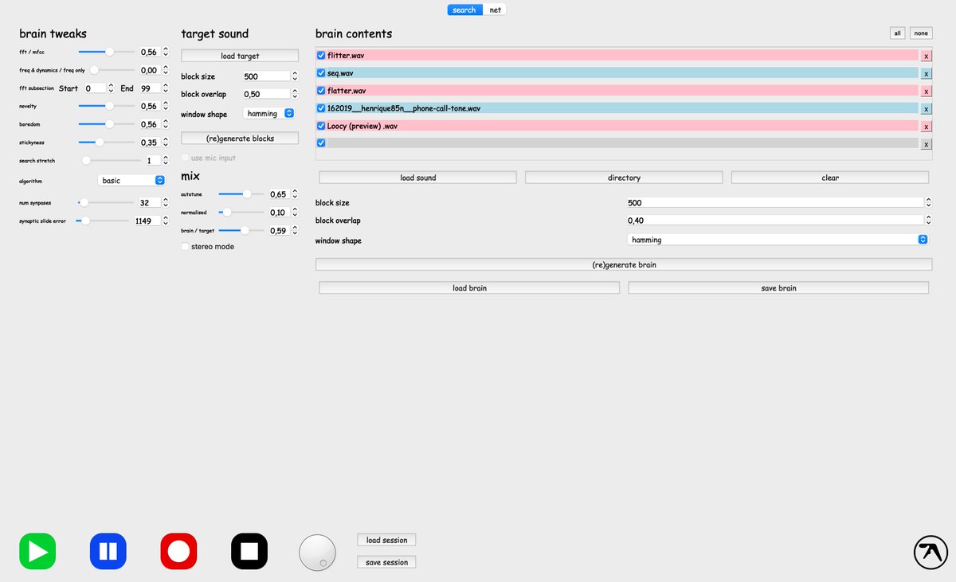The image size is (956, 582).
Task: Pause playback with the blue pause button
Action: click(108, 551)
